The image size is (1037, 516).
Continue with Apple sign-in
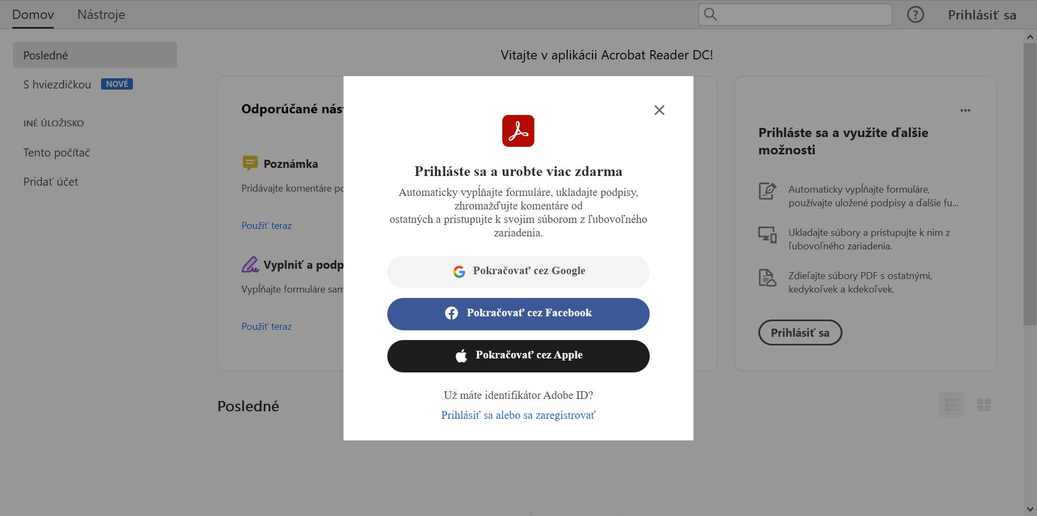[x=518, y=355]
